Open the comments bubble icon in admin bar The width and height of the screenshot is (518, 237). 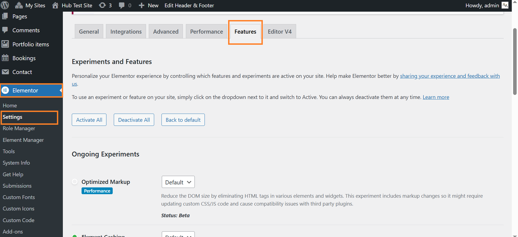pyautogui.click(x=122, y=5)
